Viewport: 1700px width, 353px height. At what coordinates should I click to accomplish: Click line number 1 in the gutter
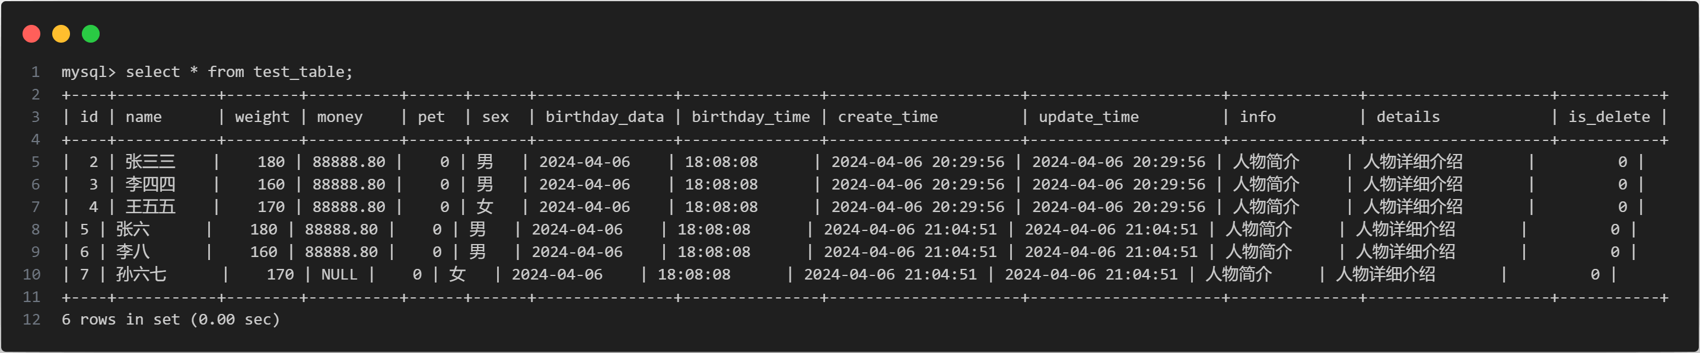(x=36, y=72)
